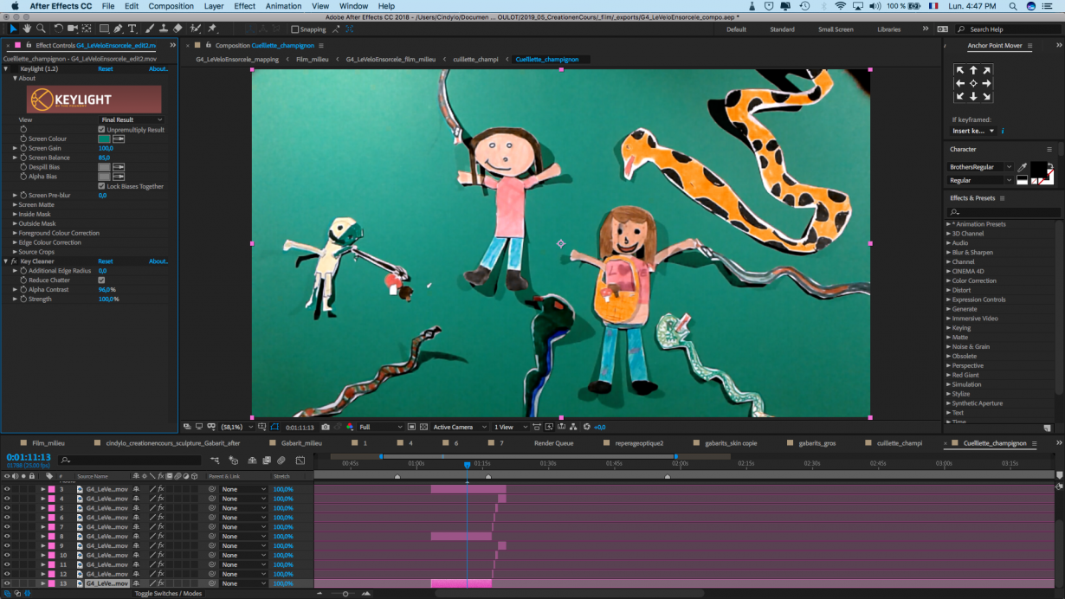
Task: Select the Small Screen workspace
Action: click(836, 29)
